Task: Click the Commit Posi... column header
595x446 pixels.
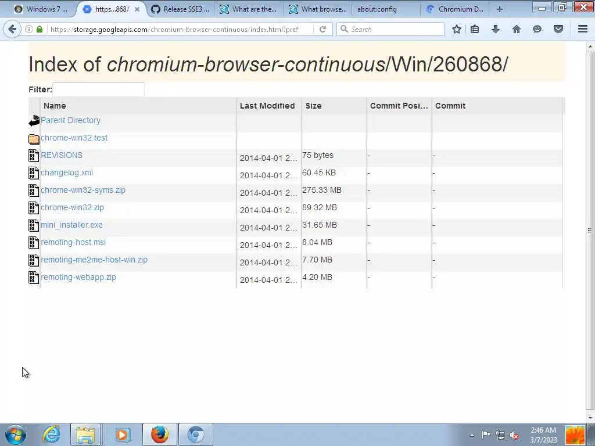Action: pos(399,106)
